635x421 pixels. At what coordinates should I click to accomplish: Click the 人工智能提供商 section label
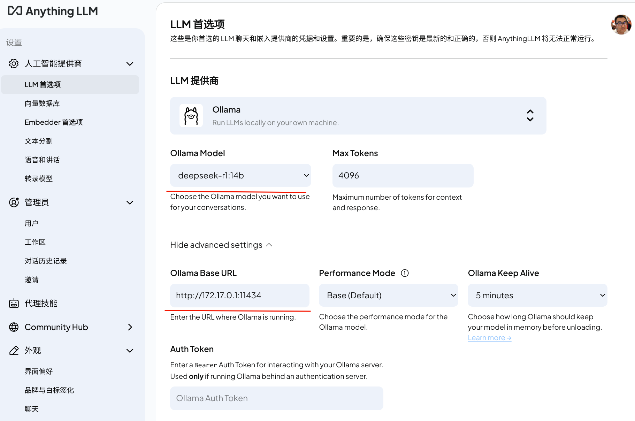pyautogui.click(x=53, y=63)
